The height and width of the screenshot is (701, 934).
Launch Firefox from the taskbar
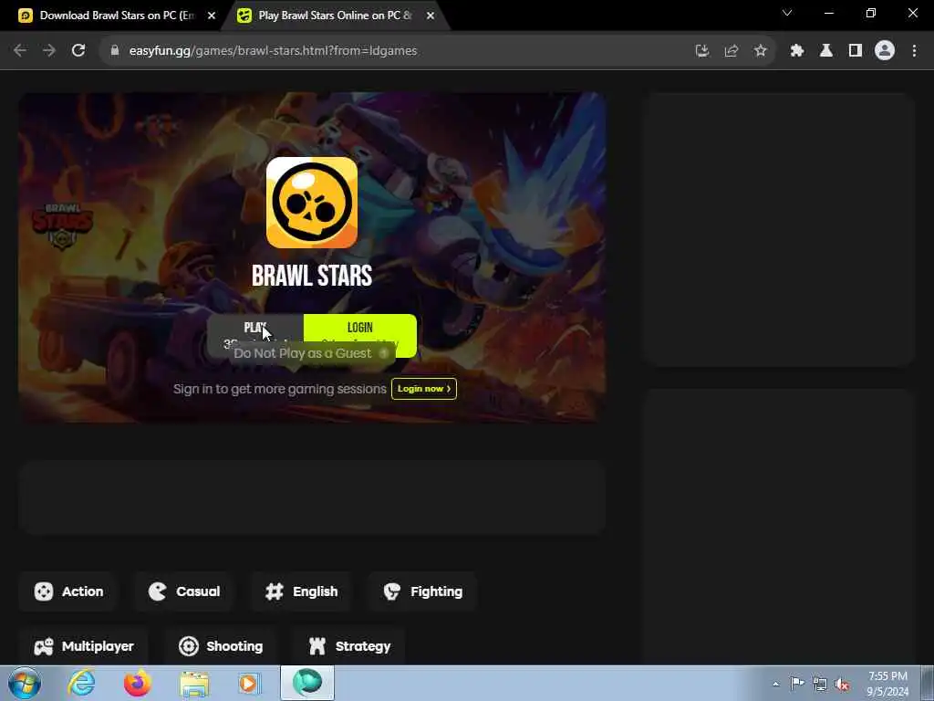click(137, 683)
